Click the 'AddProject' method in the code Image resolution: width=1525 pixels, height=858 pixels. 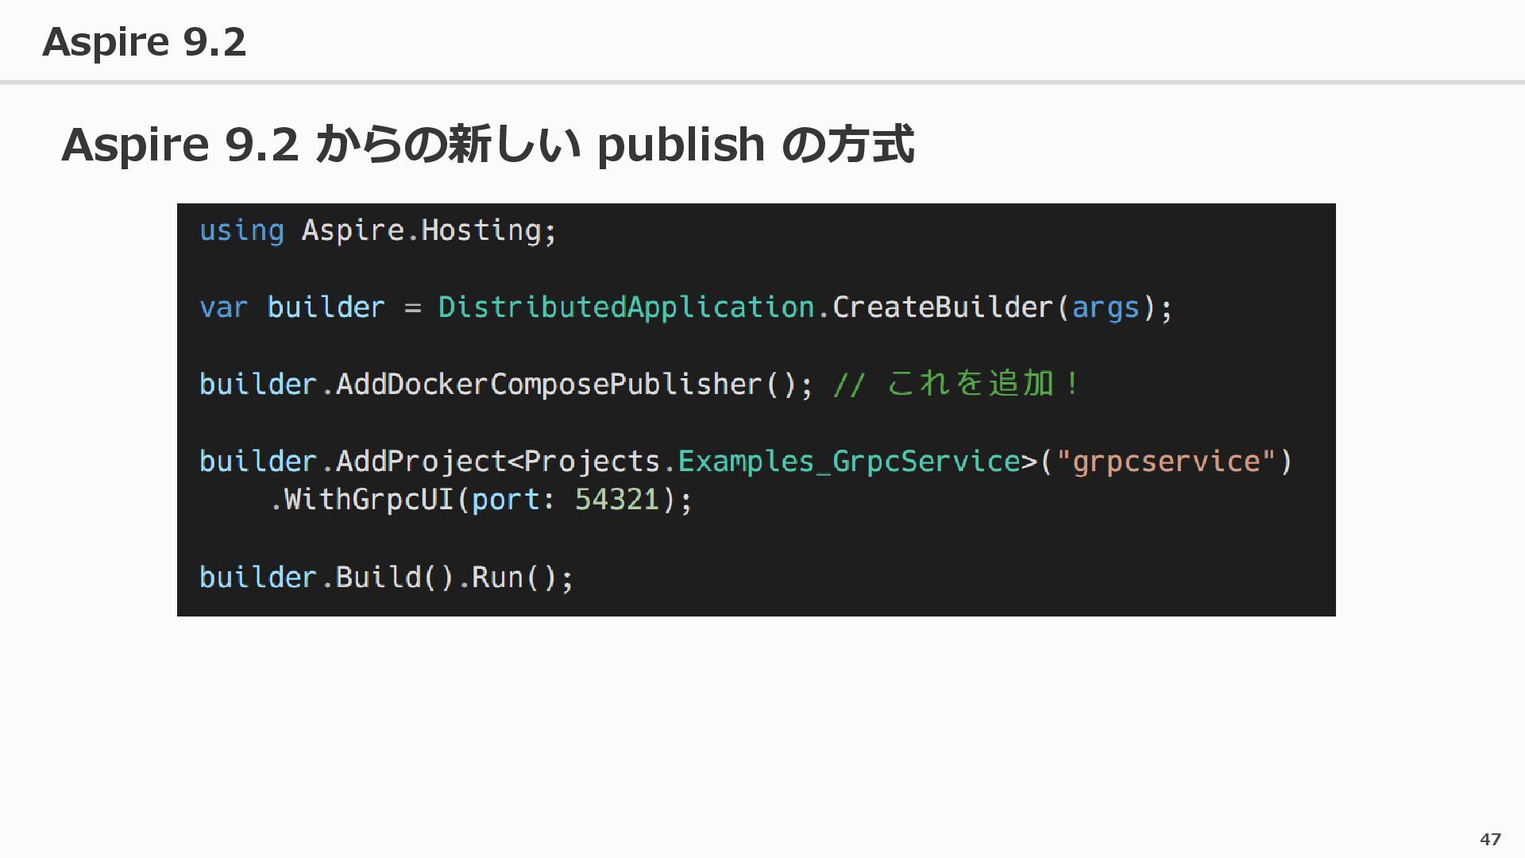click(421, 462)
